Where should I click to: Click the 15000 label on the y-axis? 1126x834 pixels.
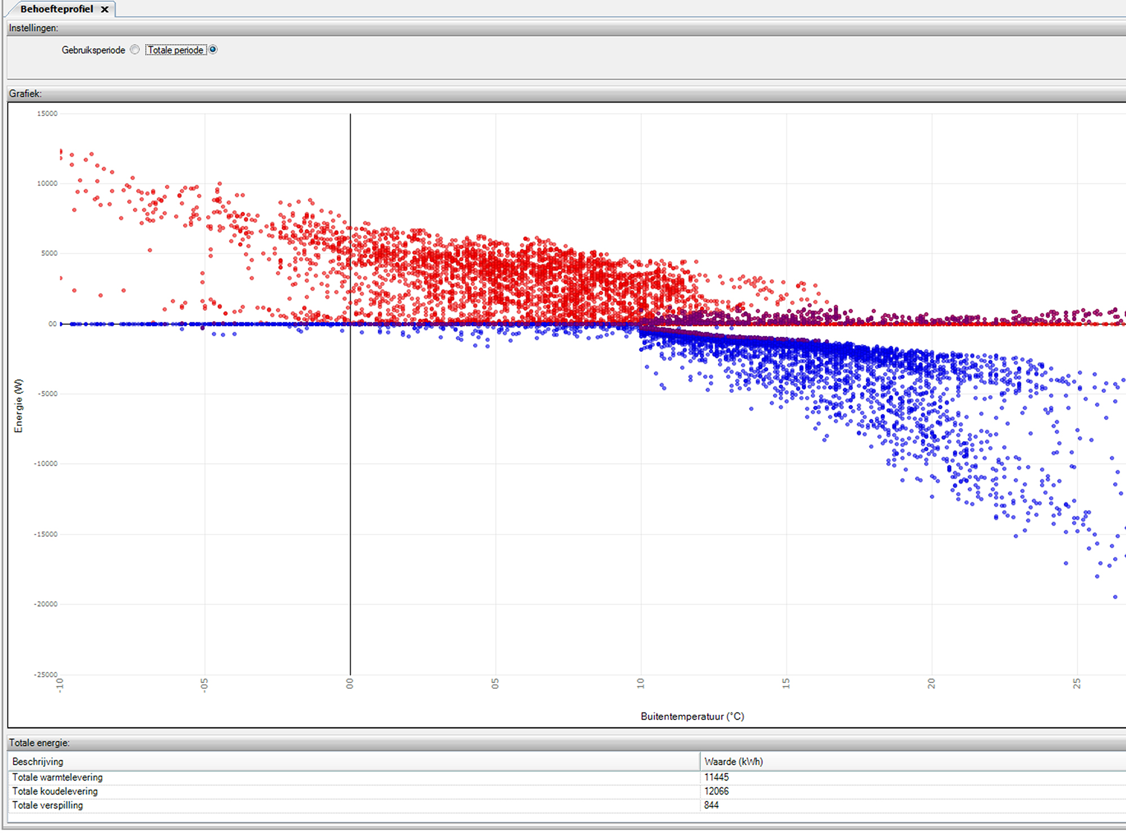47,114
